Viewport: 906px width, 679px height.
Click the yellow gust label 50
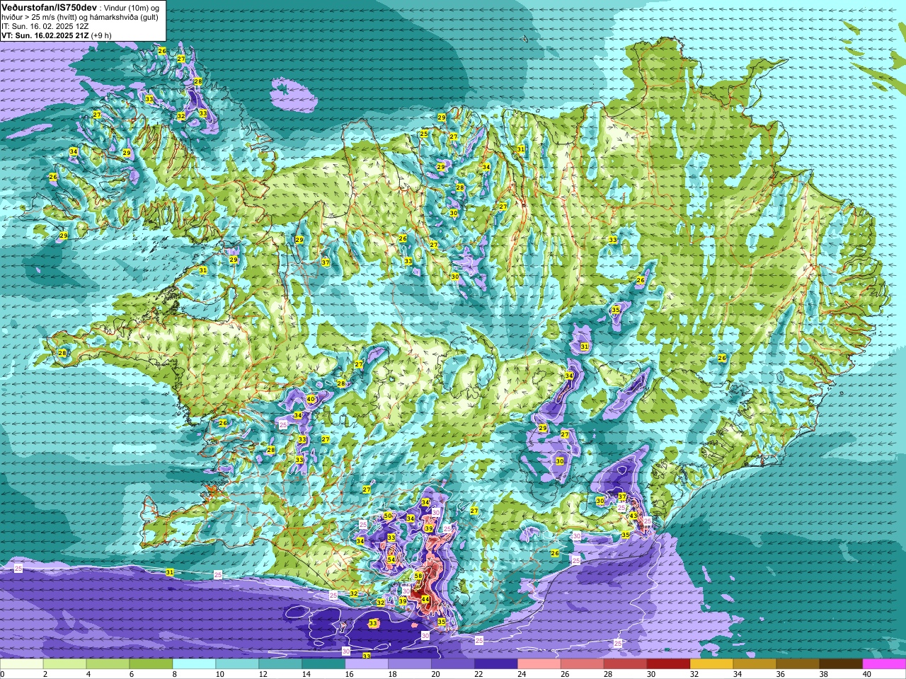click(x=387, y=516)
